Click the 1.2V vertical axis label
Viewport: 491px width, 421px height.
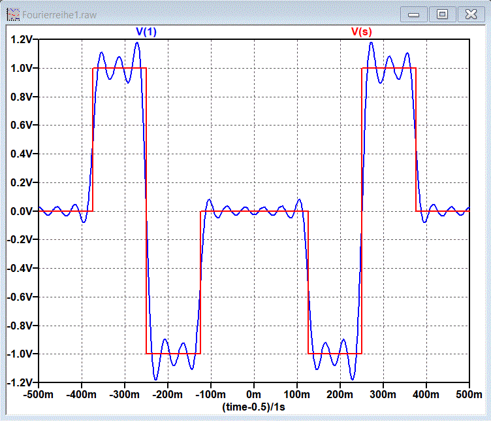(22, 40)
